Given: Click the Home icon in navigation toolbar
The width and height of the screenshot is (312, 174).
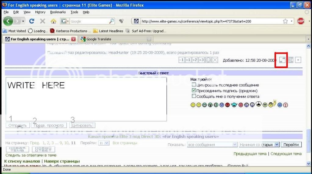Looking at the screenshot, I should pyautogui.click(x=53, y=21).
